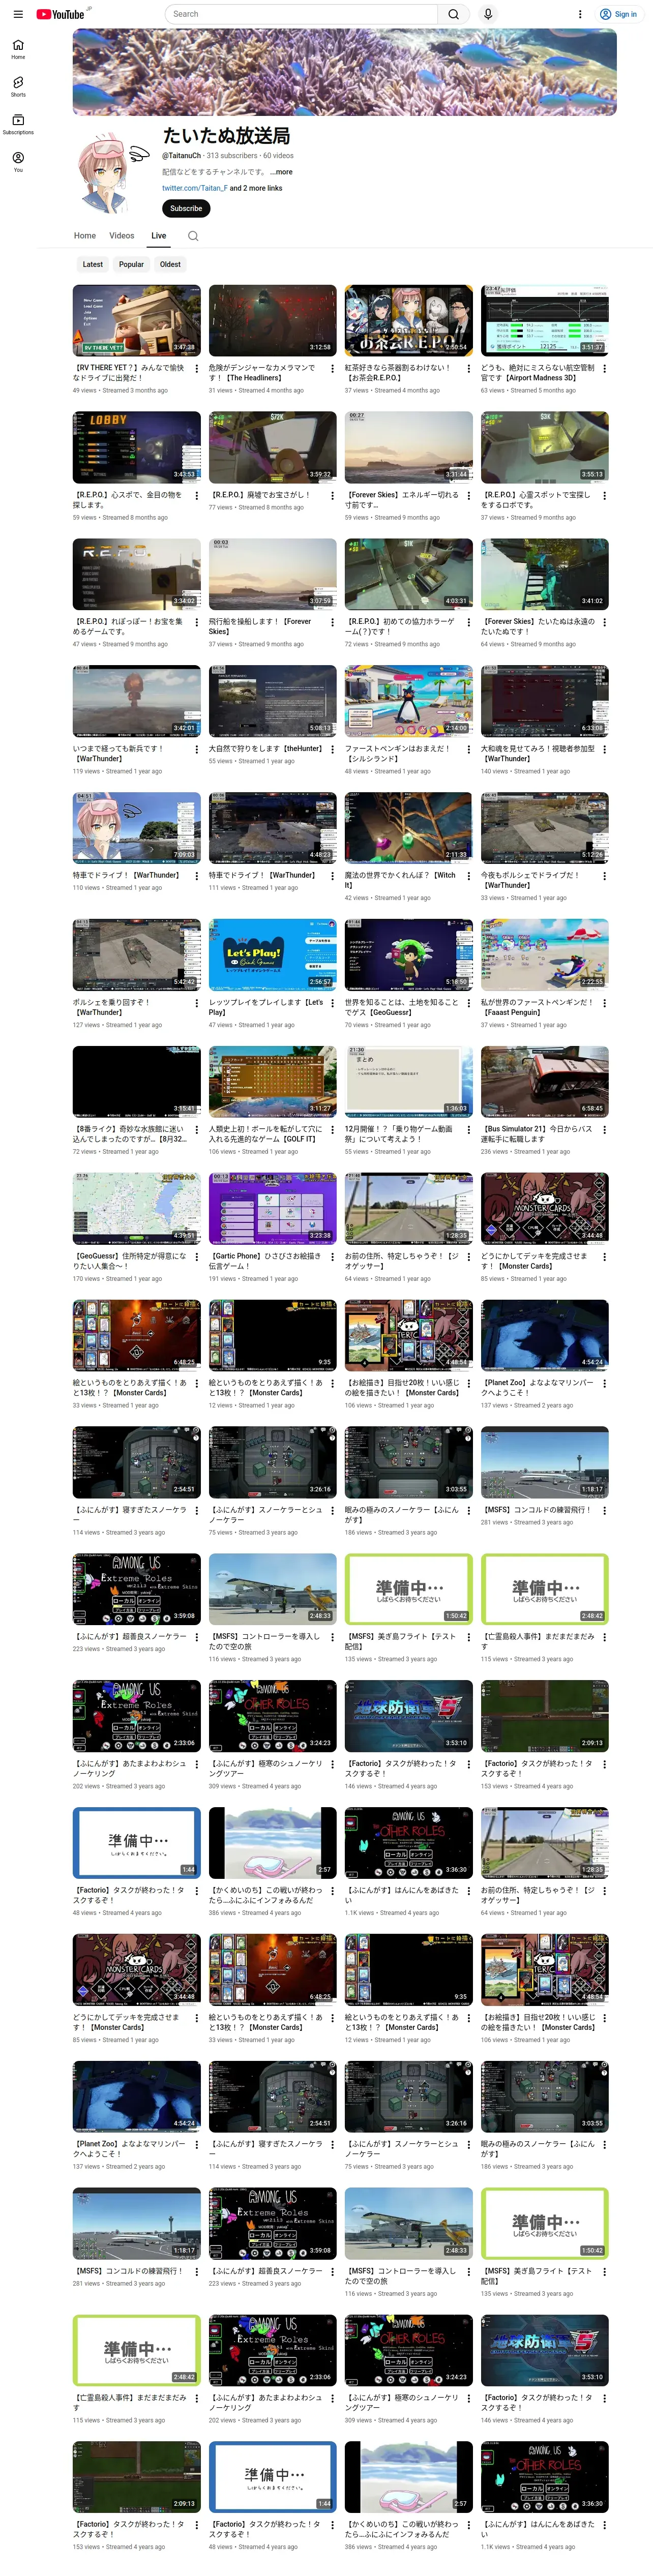Open options menu for 大和魂を見せてみろ video
Screen dimensions: 653x2576
(x=604, y=750)
